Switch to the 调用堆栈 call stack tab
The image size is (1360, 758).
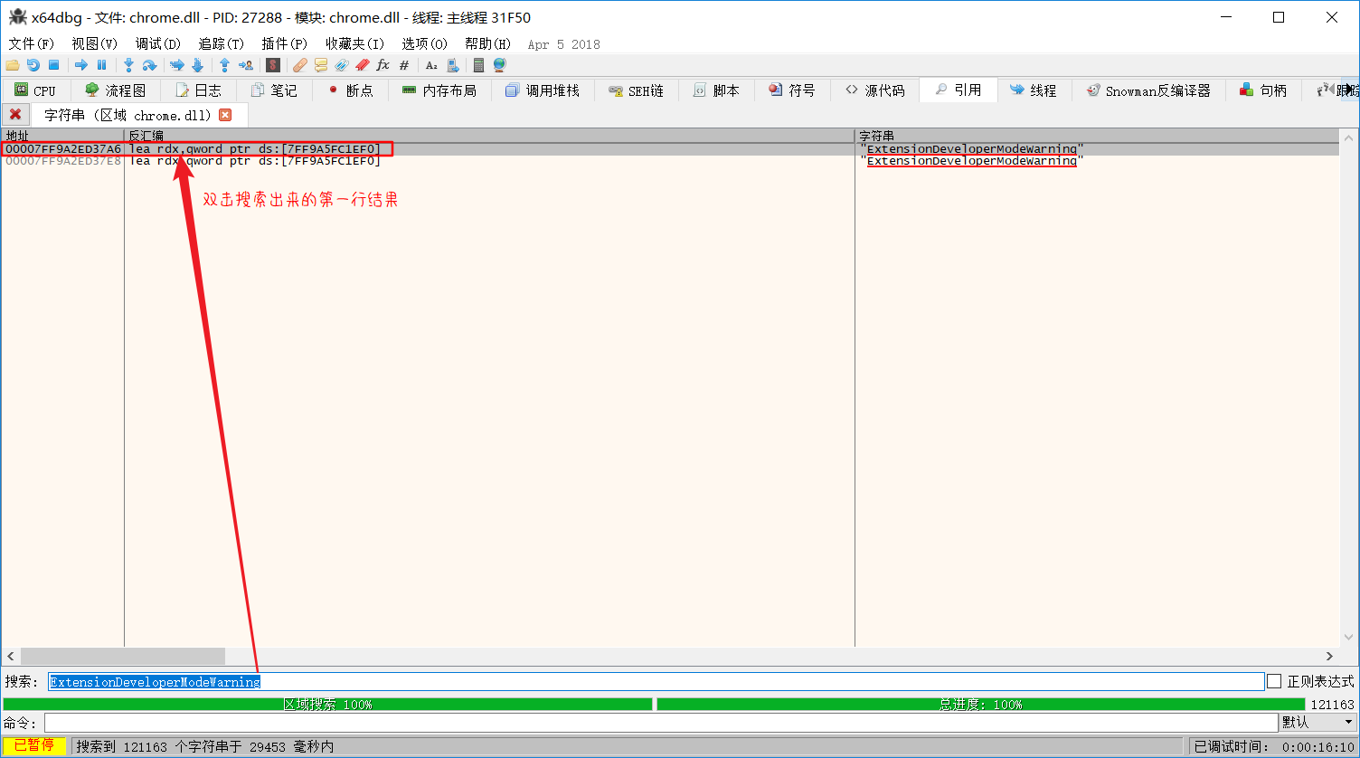pos(542,90)
